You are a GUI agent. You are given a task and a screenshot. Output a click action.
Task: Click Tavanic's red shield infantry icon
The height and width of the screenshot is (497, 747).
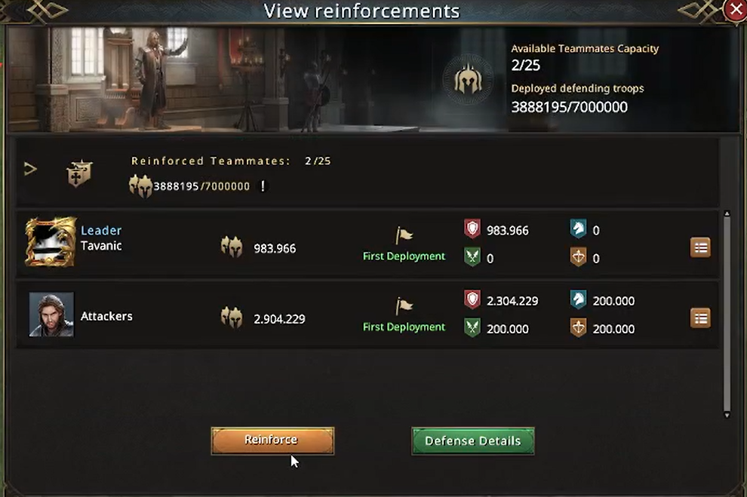[472, 230]
